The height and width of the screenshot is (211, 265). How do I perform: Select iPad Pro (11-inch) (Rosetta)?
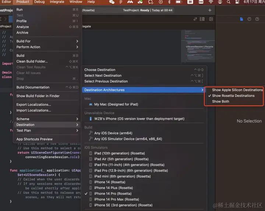click(x=144, y=165)
